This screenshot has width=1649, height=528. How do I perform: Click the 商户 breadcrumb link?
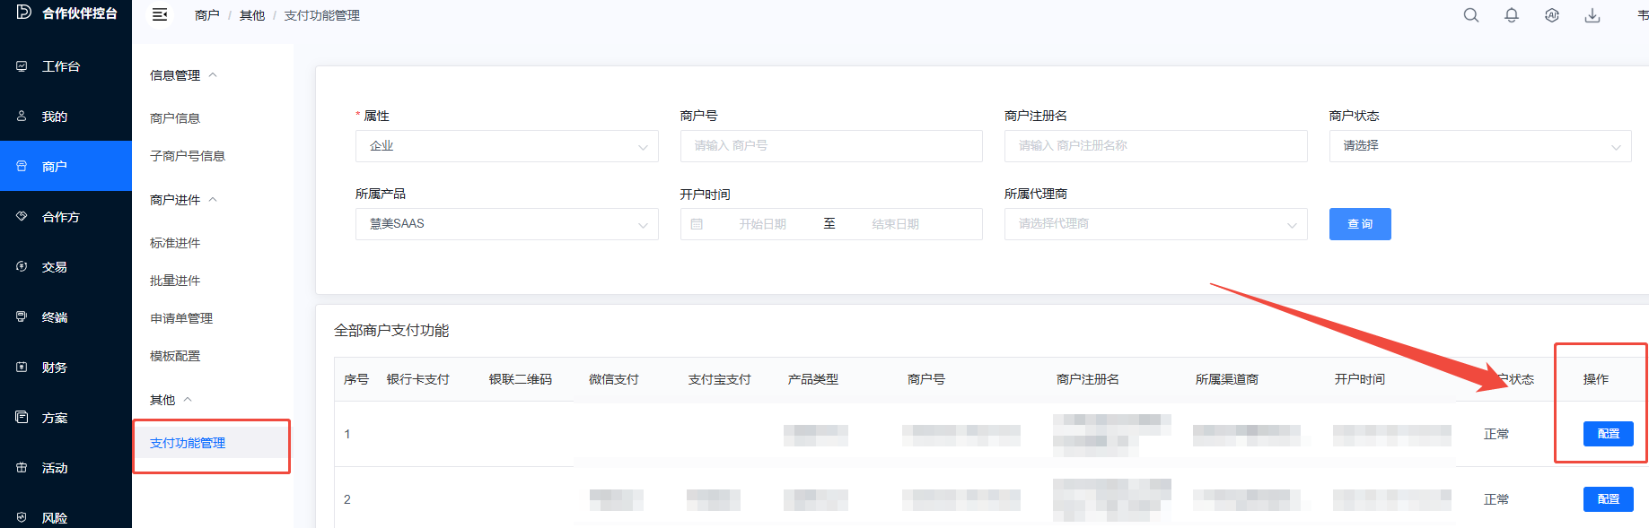point(206,15)
